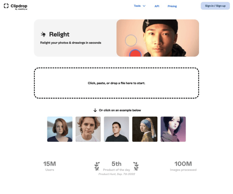This screenshot has width=233, height=194.
Task: Click the down arrow icon beside example text
Action: (x=95, y=110)
